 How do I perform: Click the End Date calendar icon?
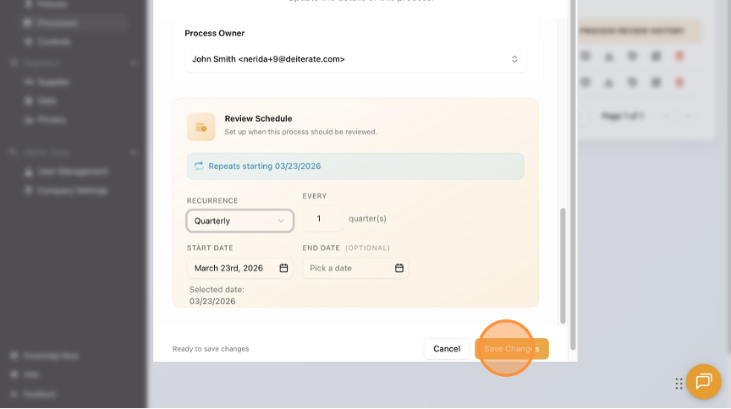(x=399, y=268)
